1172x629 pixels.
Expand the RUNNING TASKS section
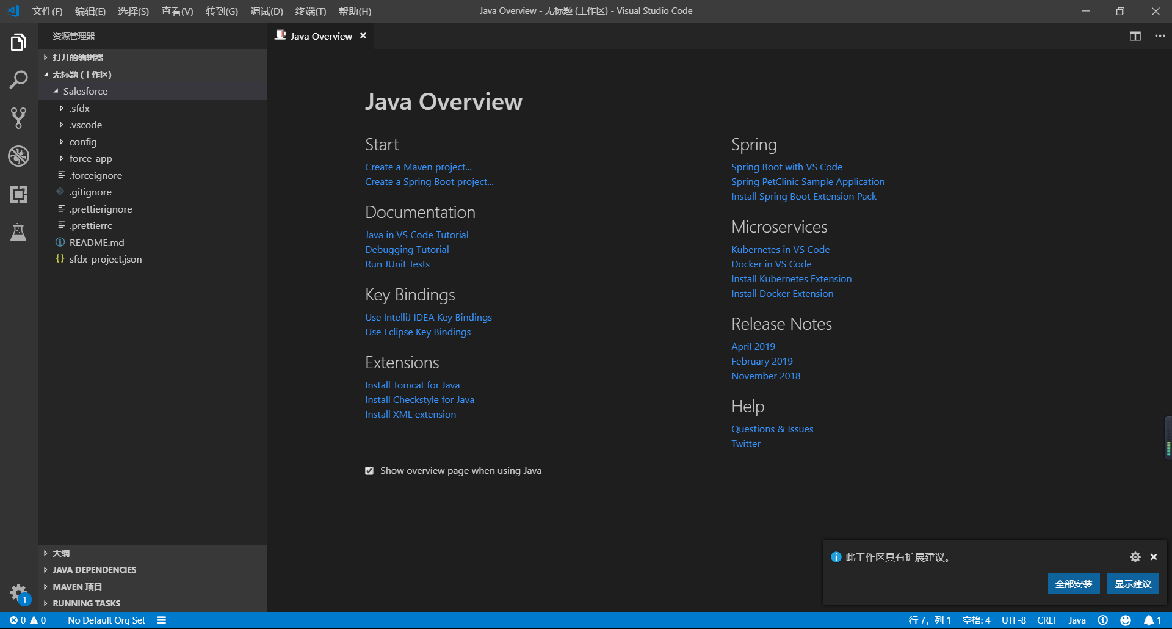pos(152,603)
